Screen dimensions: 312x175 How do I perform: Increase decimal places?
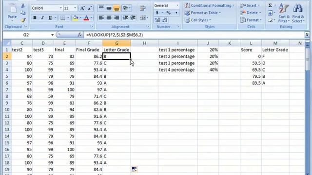[x=157, y=20]
